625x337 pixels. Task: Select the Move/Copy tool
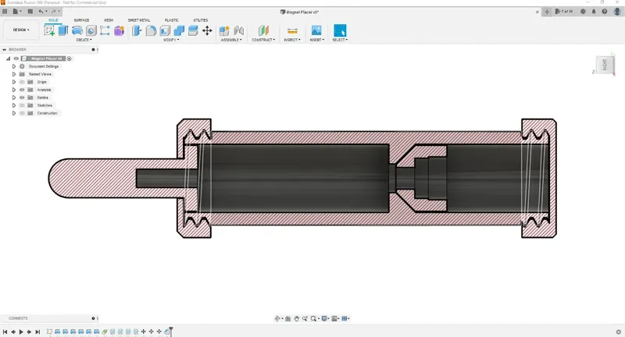tap(207, 30)
